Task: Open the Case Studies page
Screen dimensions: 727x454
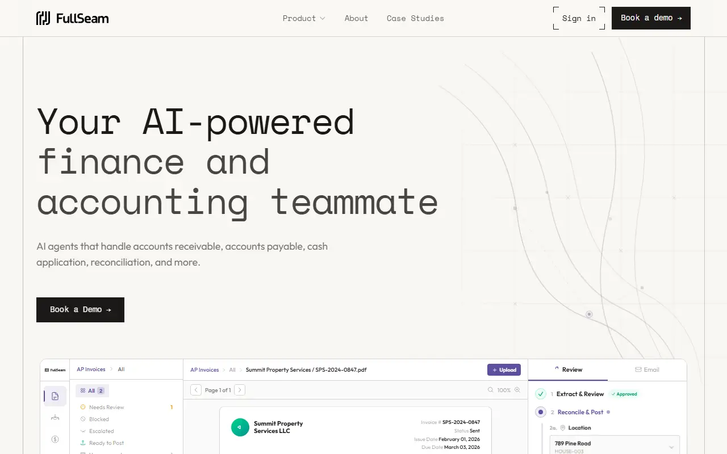Action: pos(415,18)
